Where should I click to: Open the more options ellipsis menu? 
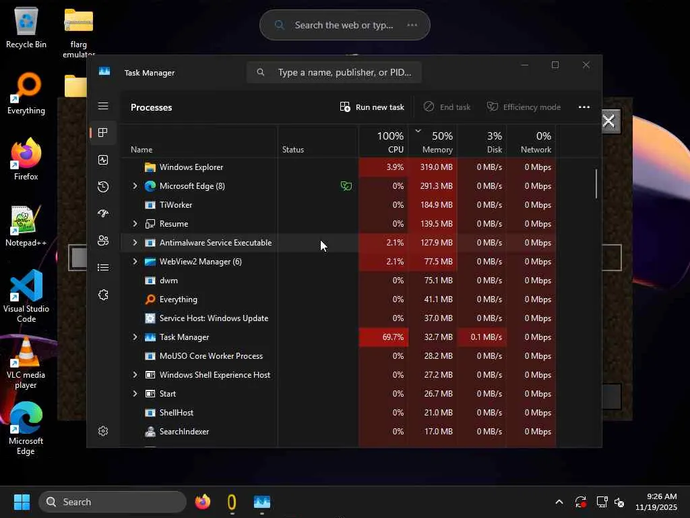(584, 107)
